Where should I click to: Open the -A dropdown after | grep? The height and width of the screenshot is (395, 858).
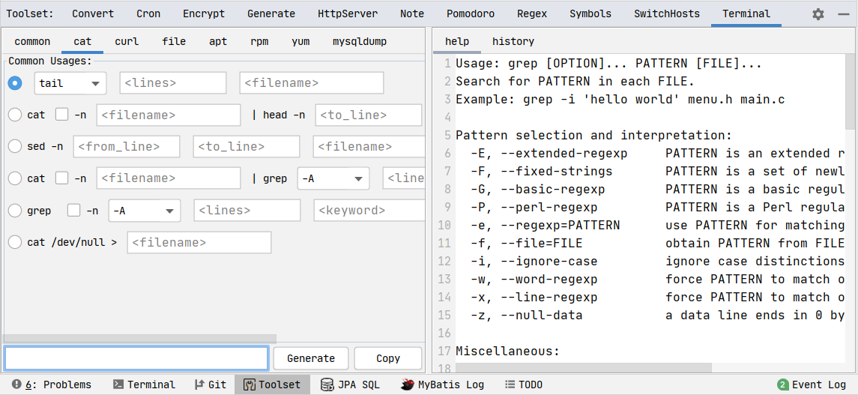click(x=333, y=178)
